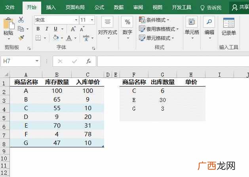Click inside the formula bar input
Screen dimensions: 249x177
tap(173, 61)
